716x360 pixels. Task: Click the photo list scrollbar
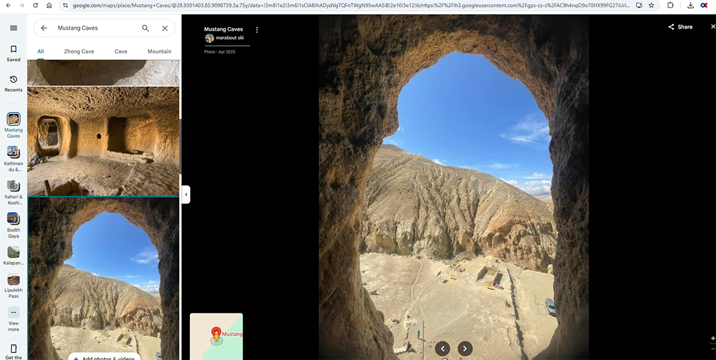click(180, 145)
